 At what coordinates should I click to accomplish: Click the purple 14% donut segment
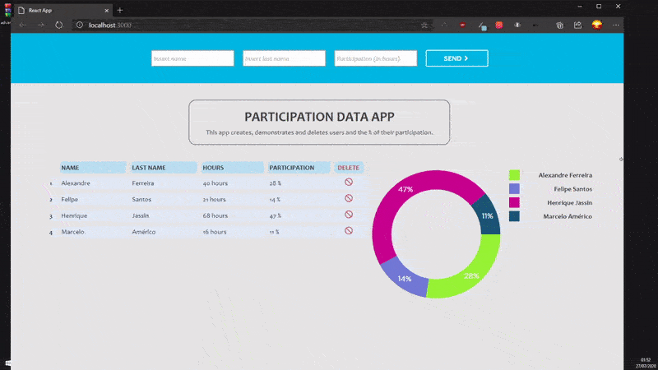pos(404,279)
